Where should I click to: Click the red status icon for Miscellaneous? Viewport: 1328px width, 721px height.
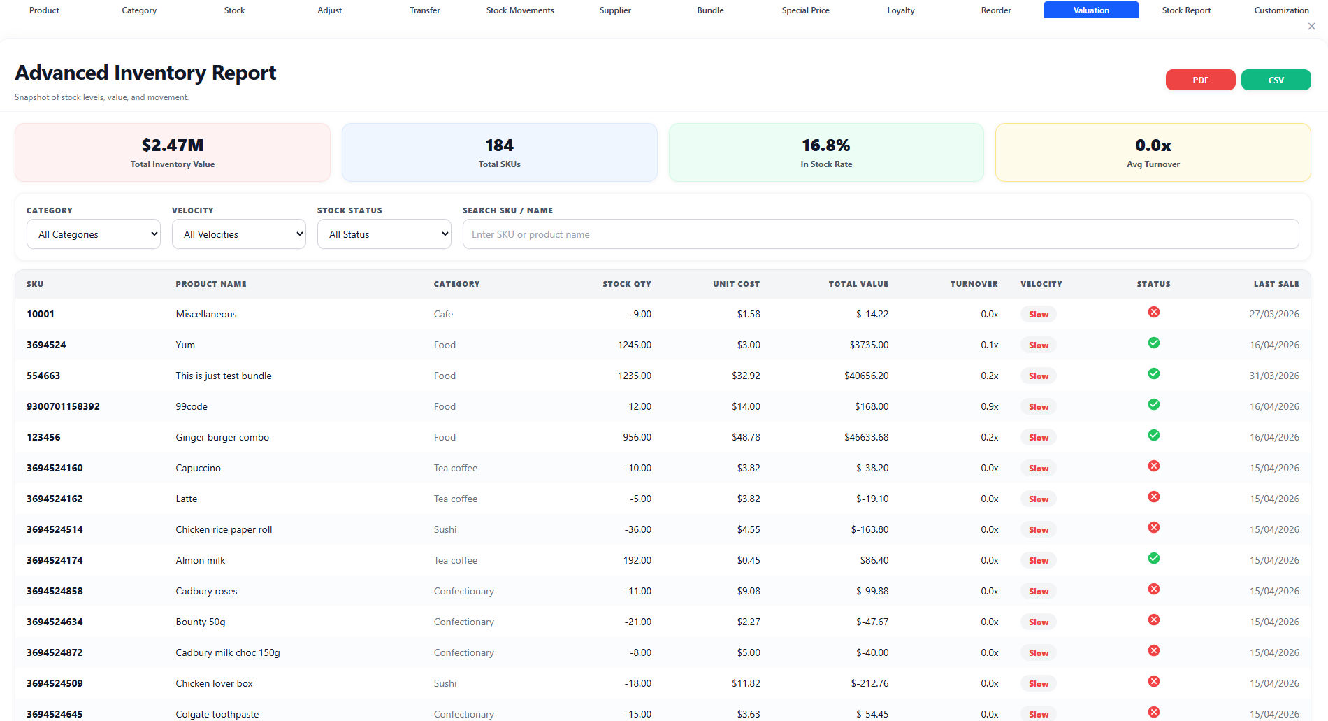(x=1154, y=312)
